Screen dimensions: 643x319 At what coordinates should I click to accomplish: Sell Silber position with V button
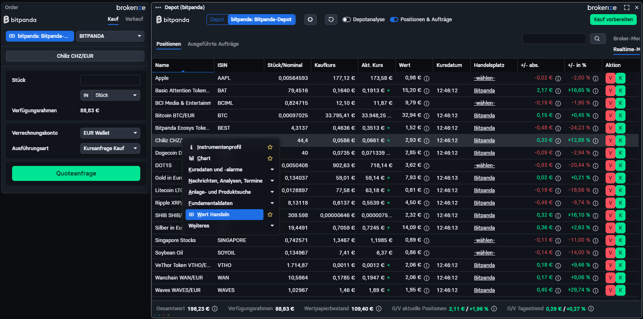[x=611, y=228]
